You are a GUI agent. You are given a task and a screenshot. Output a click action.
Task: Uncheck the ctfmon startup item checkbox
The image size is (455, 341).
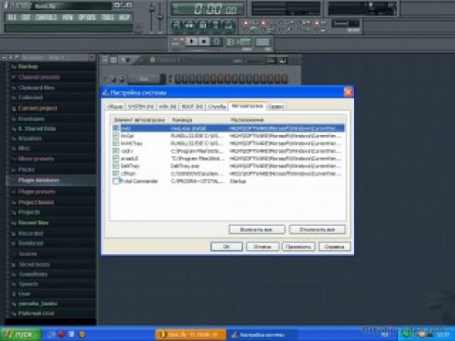[x=116, y=173]
